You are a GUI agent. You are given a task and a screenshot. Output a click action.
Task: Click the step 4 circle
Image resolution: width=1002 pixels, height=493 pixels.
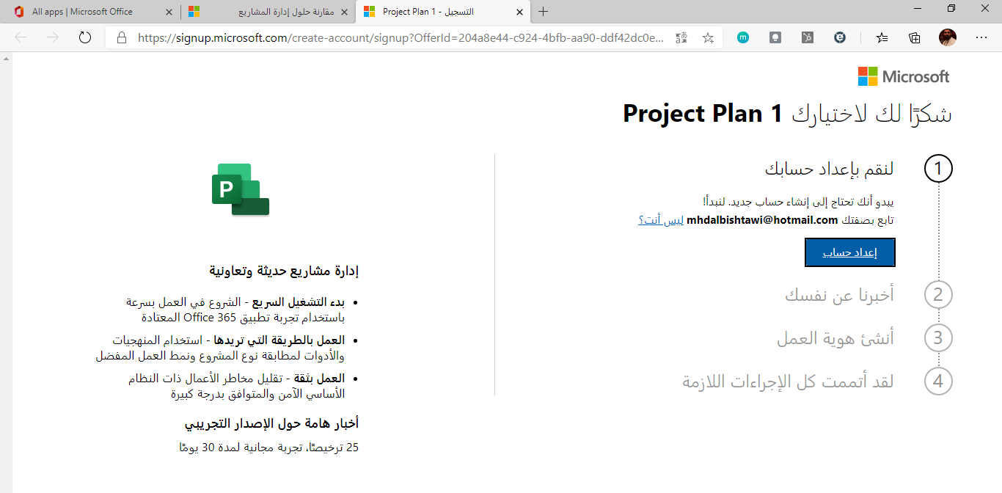[x=938, y=381]
